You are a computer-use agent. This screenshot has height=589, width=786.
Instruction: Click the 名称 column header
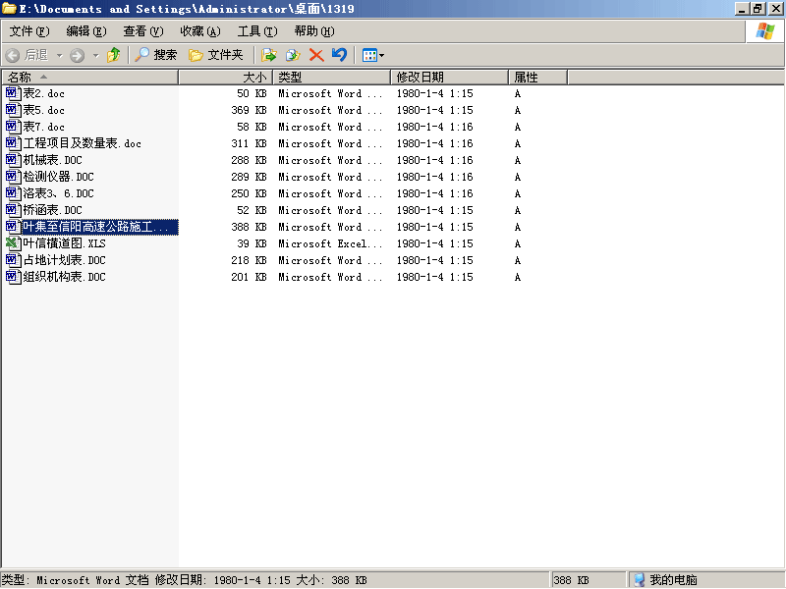tap(90, 78)
